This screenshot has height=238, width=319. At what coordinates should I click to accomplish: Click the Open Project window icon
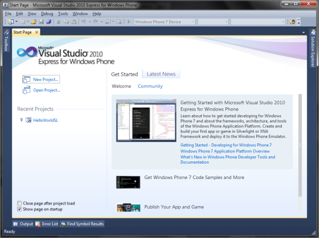[x=26, y=90]
